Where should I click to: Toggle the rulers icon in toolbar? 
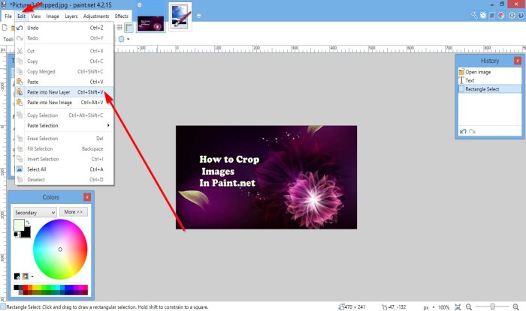coord(128,28)
